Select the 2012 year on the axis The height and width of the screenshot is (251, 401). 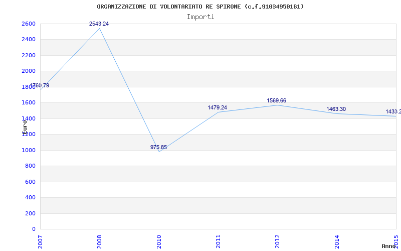tap(278, 241)
